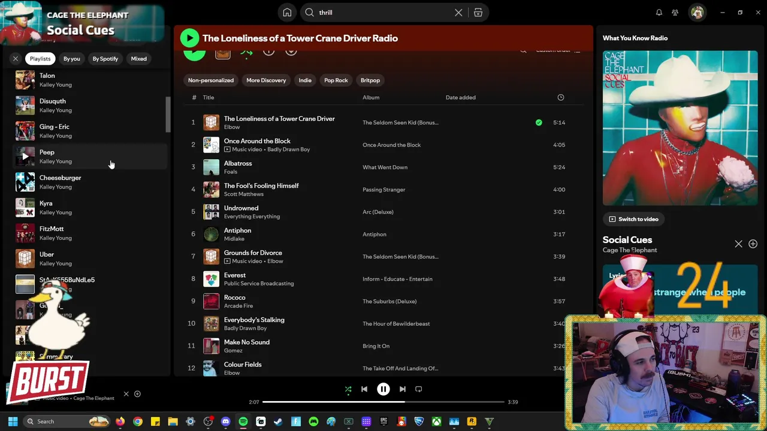Toggle the 'By you' library filter
Viewport: 767px width, 431px height.
(x=72, y=59)
